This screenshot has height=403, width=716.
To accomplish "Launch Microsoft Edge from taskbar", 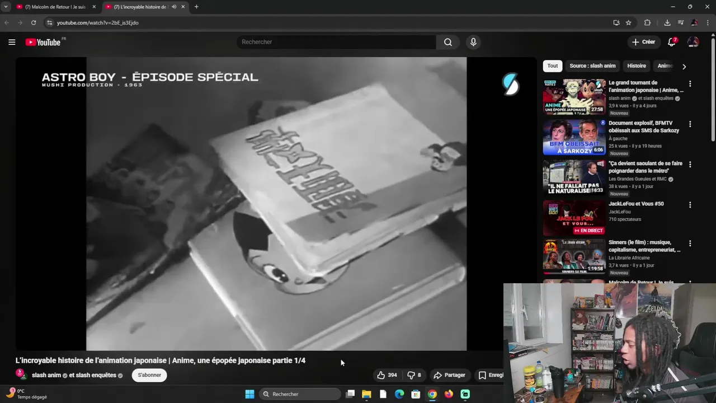I will coord(399,394).
